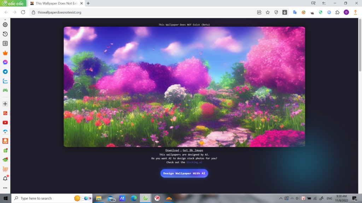Click the Design Wallpaper With AI button
This screenshot has width=362, height=203.
184,173
